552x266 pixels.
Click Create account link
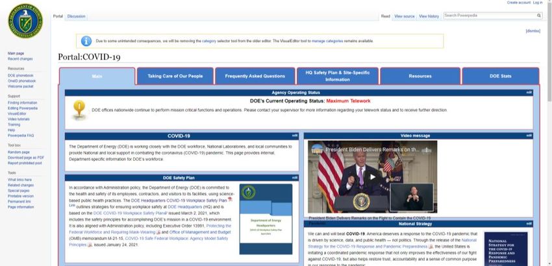pyautogui.click(x=519, y=3)
